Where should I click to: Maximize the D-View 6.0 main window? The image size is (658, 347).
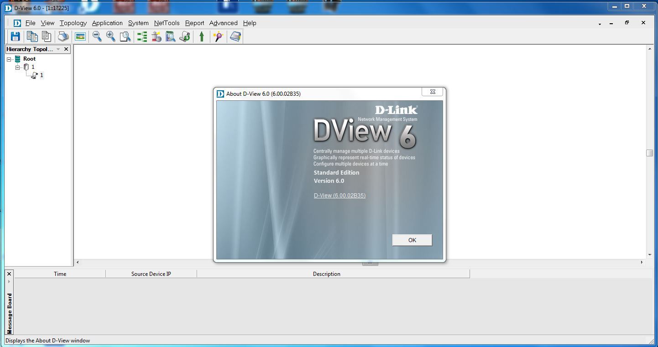pos(627,6)
